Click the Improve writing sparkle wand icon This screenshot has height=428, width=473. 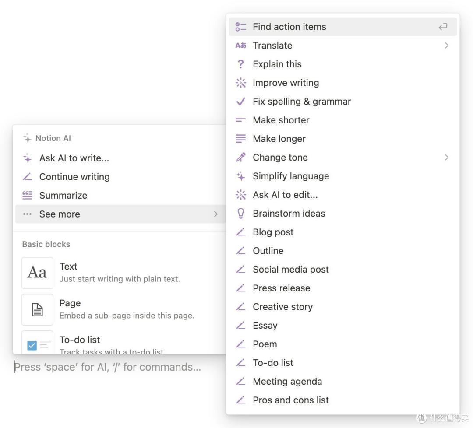tap(241, 83)
